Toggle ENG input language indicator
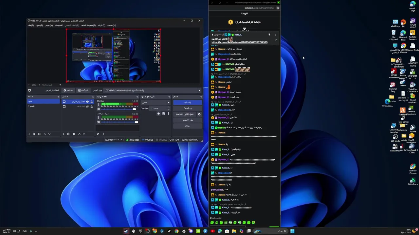Viewport: 419px width, 235px height. (x=25, y=231)
